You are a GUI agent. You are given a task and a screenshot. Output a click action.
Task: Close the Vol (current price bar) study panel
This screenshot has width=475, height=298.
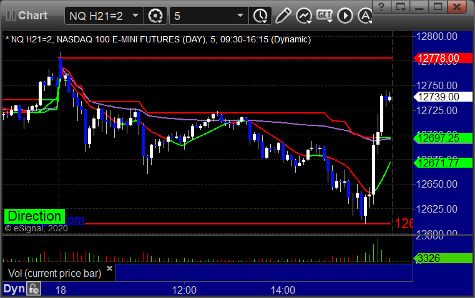click(110, 268)
